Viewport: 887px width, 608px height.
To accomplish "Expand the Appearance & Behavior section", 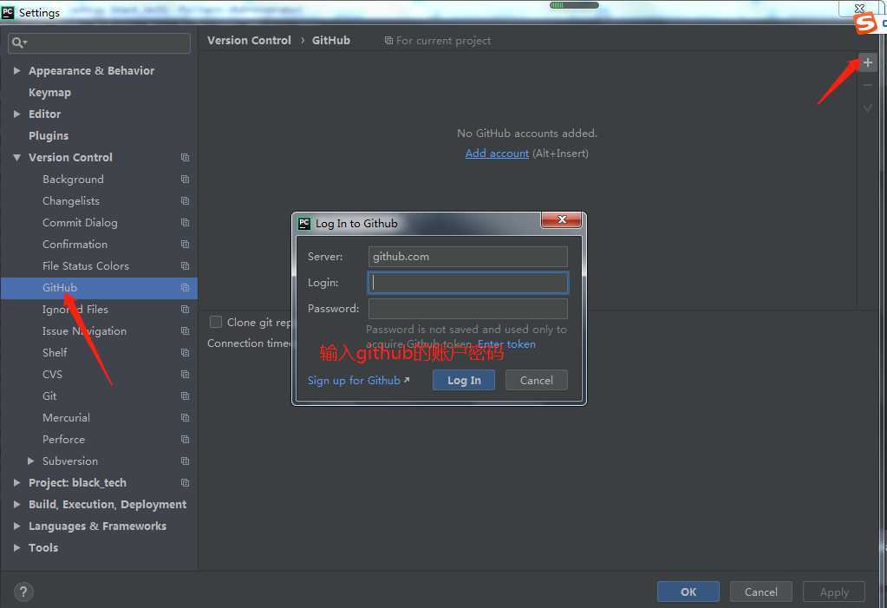I will coord(17,71).
